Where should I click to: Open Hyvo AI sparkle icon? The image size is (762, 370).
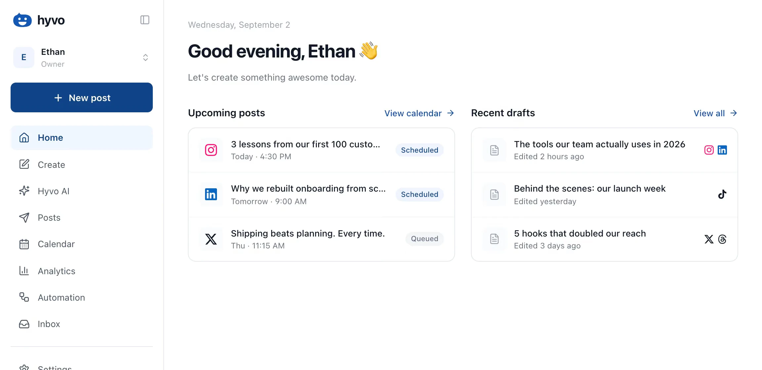coord(24,191)
